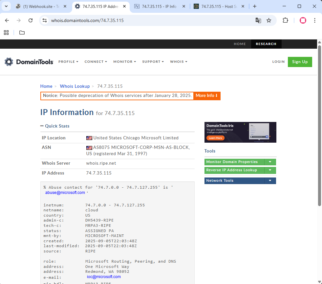Open site information icon in address bar
Viewport: 322px width, 284px height.
[45, 20]
